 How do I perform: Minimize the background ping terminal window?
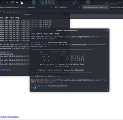point(62,14)
